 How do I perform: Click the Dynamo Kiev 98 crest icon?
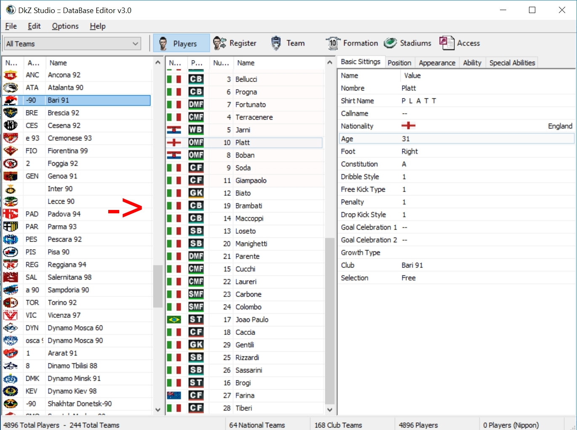(x=11, y=391)
